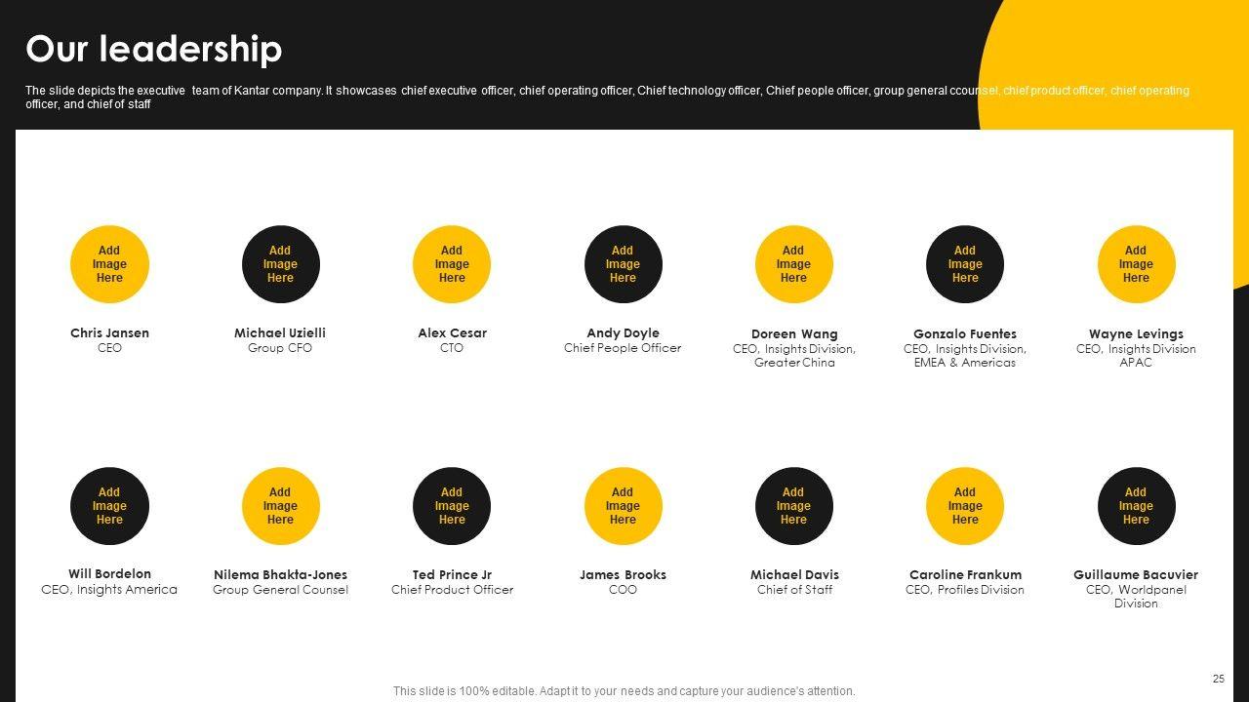
Task: Click the image placeholder above Caroline Frankum
Action: tap(965, 506)
